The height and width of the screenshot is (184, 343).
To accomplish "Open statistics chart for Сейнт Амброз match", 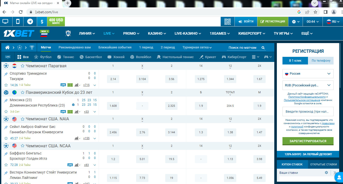I will (x=77, y=138).
